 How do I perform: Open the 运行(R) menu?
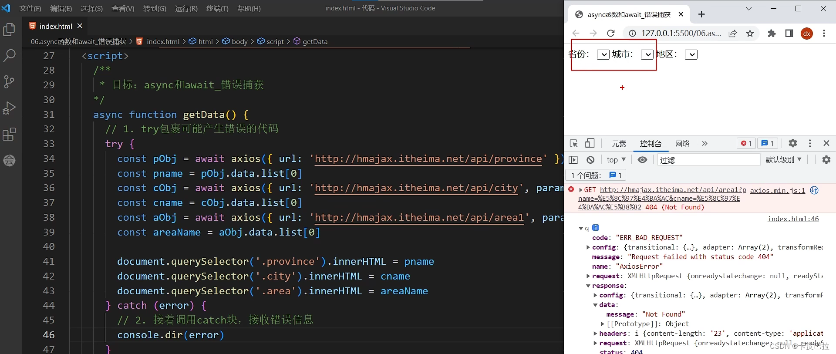[186, 8]
